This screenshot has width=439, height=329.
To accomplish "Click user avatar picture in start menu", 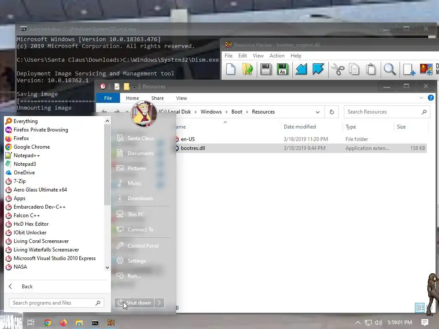I will coord(144,114).
